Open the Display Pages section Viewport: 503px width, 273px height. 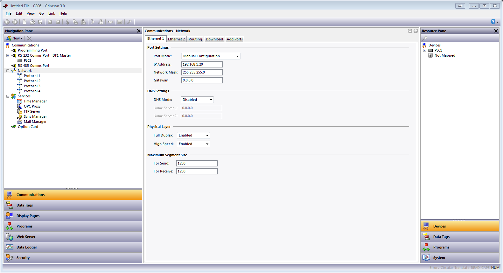coord(73,216)
